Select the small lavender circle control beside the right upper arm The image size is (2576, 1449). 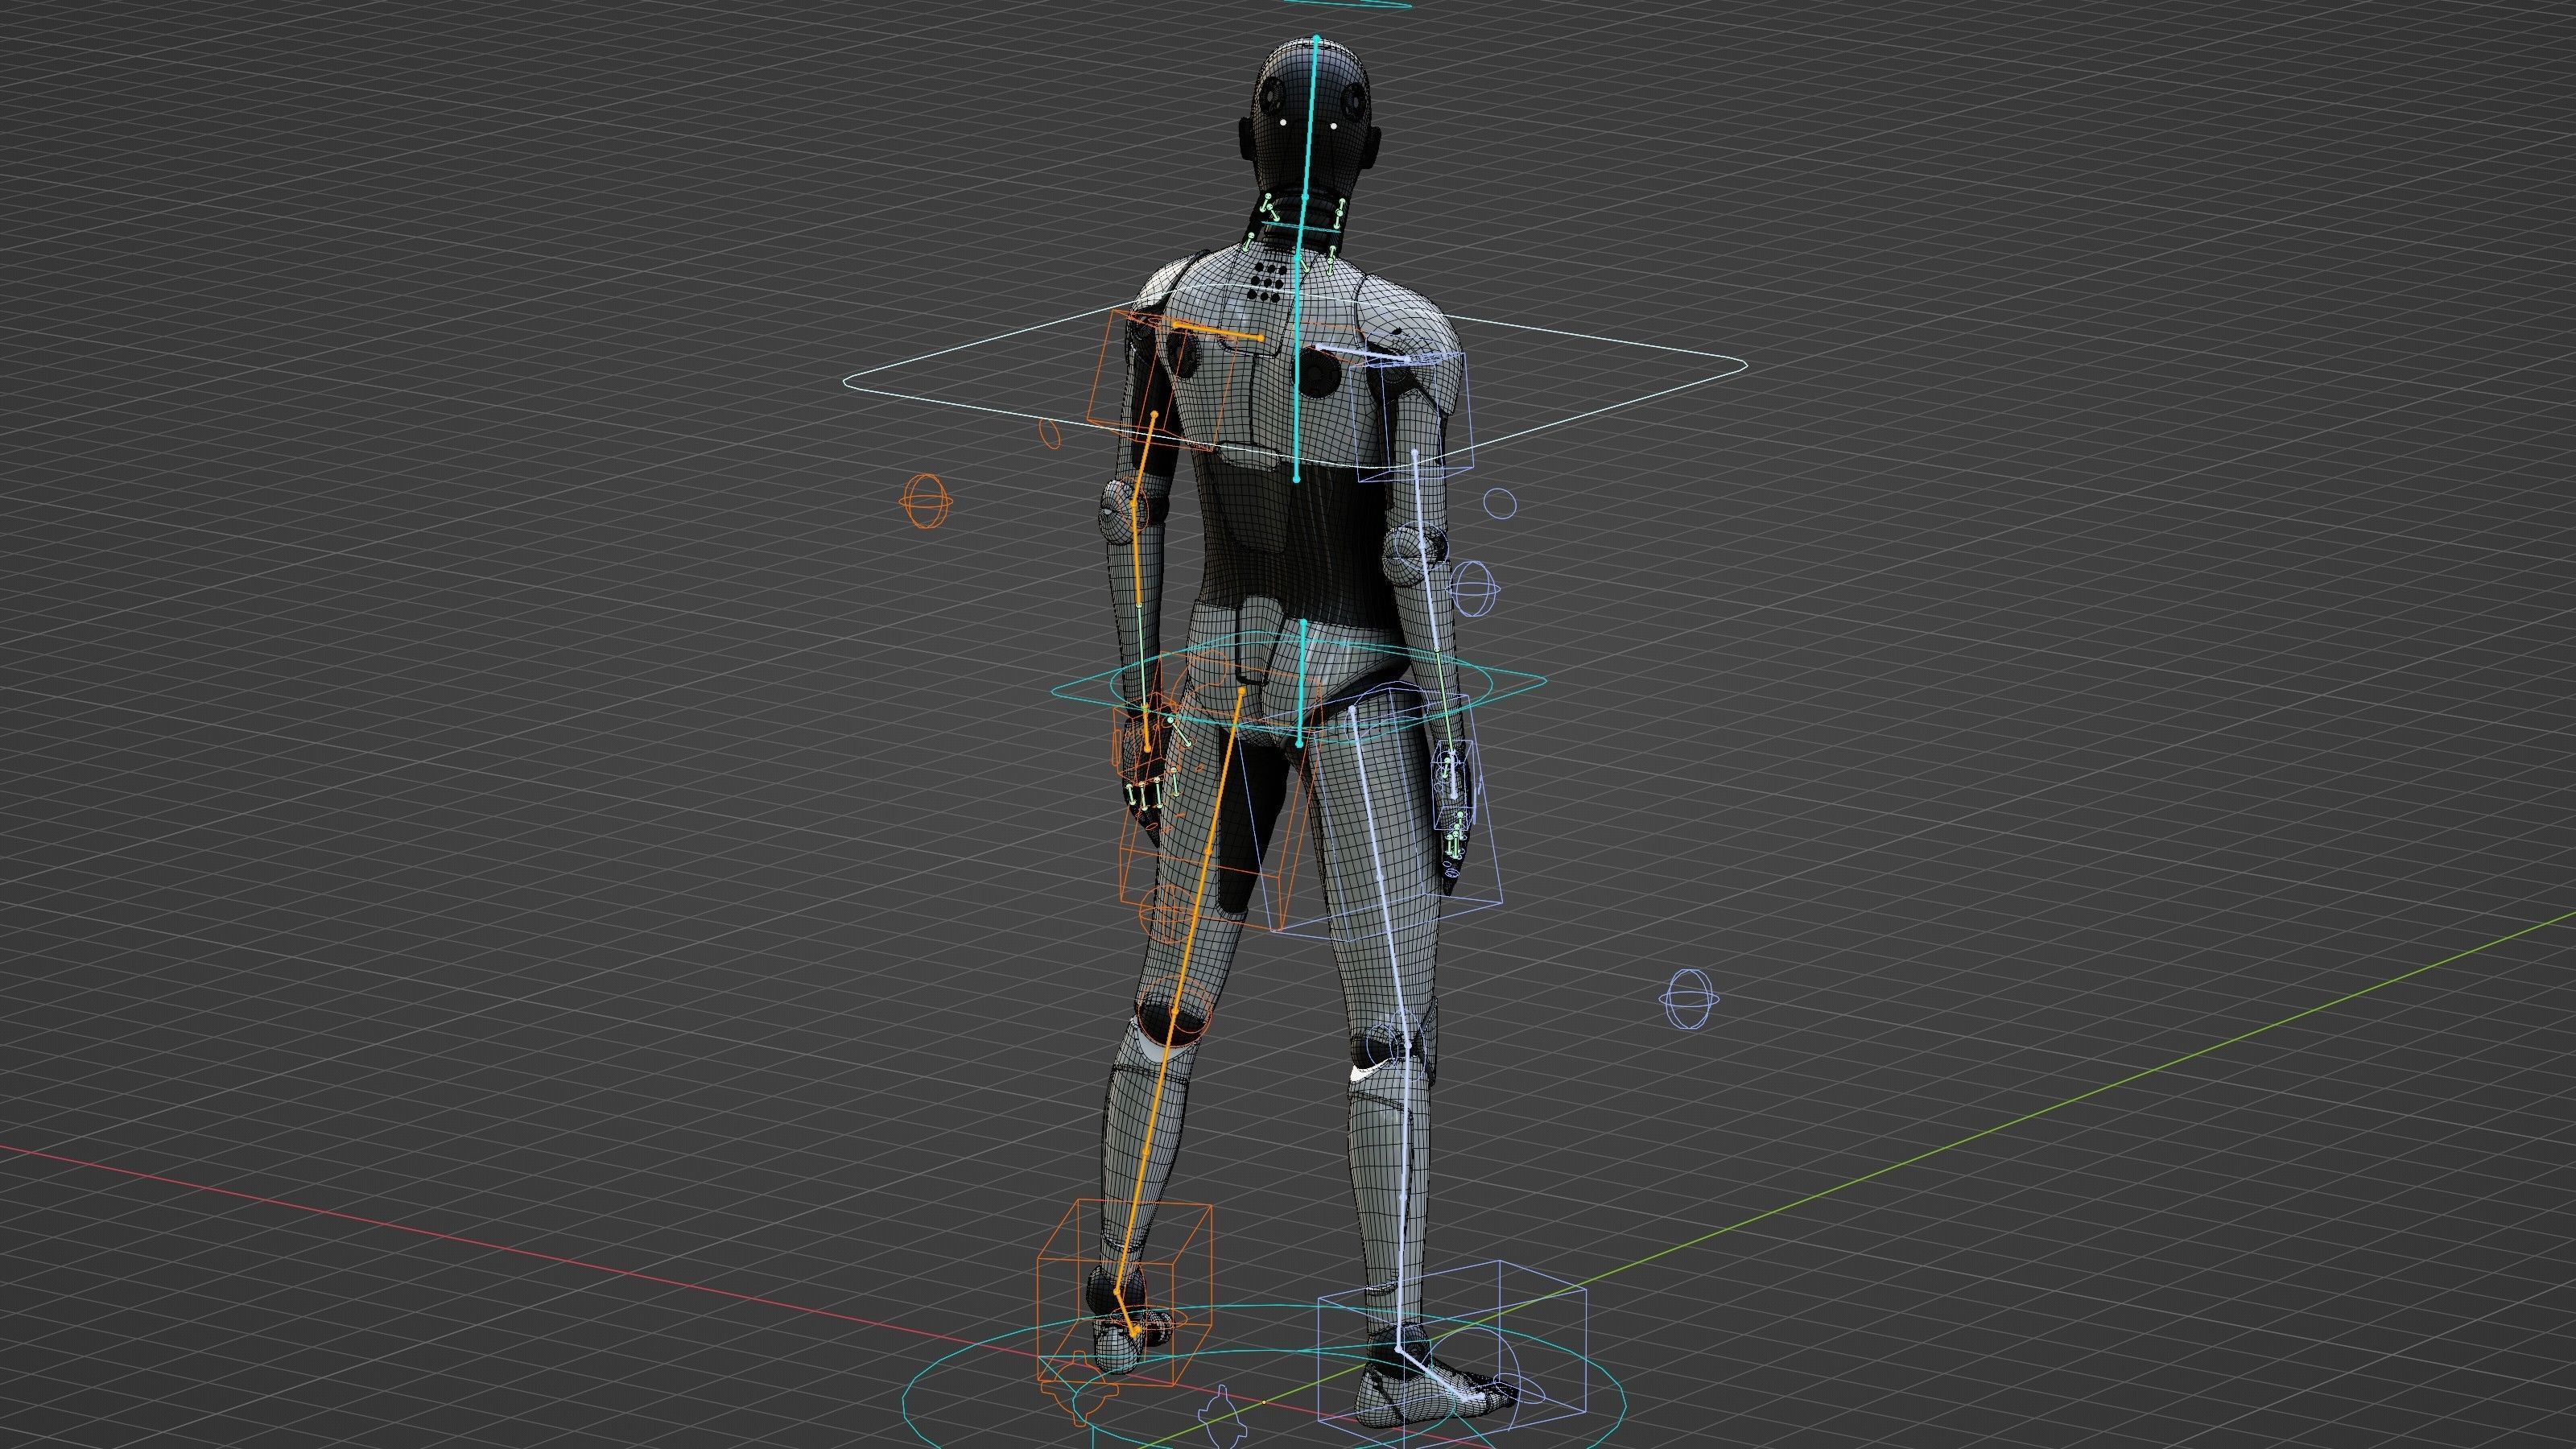(x=1499, y=503)
